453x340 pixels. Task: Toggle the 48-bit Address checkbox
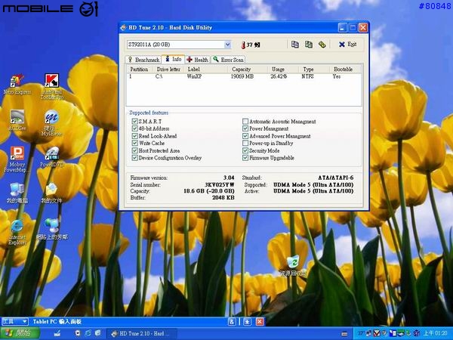tap(134, 128)
